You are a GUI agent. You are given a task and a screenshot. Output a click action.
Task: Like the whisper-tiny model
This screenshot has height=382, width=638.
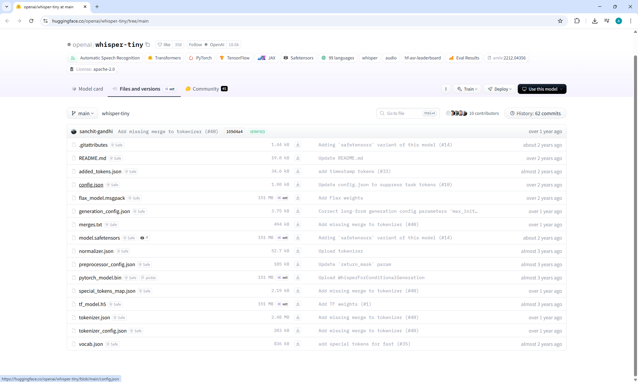[x=164, y=45]
